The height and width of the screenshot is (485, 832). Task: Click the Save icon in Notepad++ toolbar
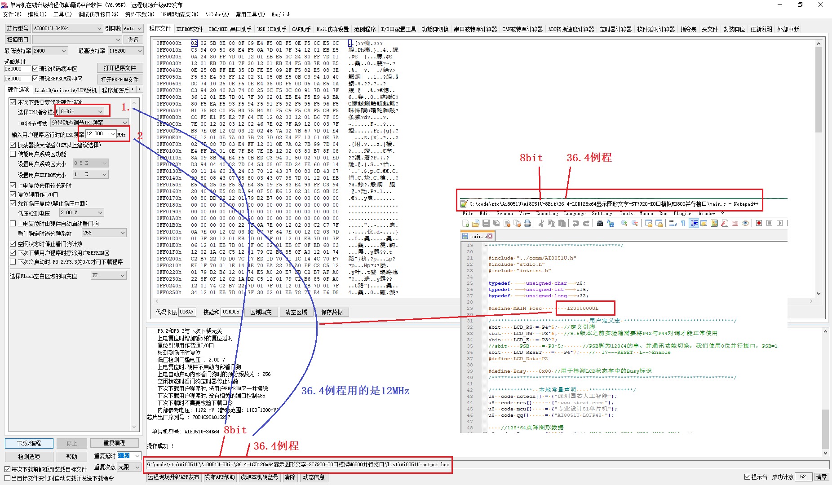click(486, 223)
